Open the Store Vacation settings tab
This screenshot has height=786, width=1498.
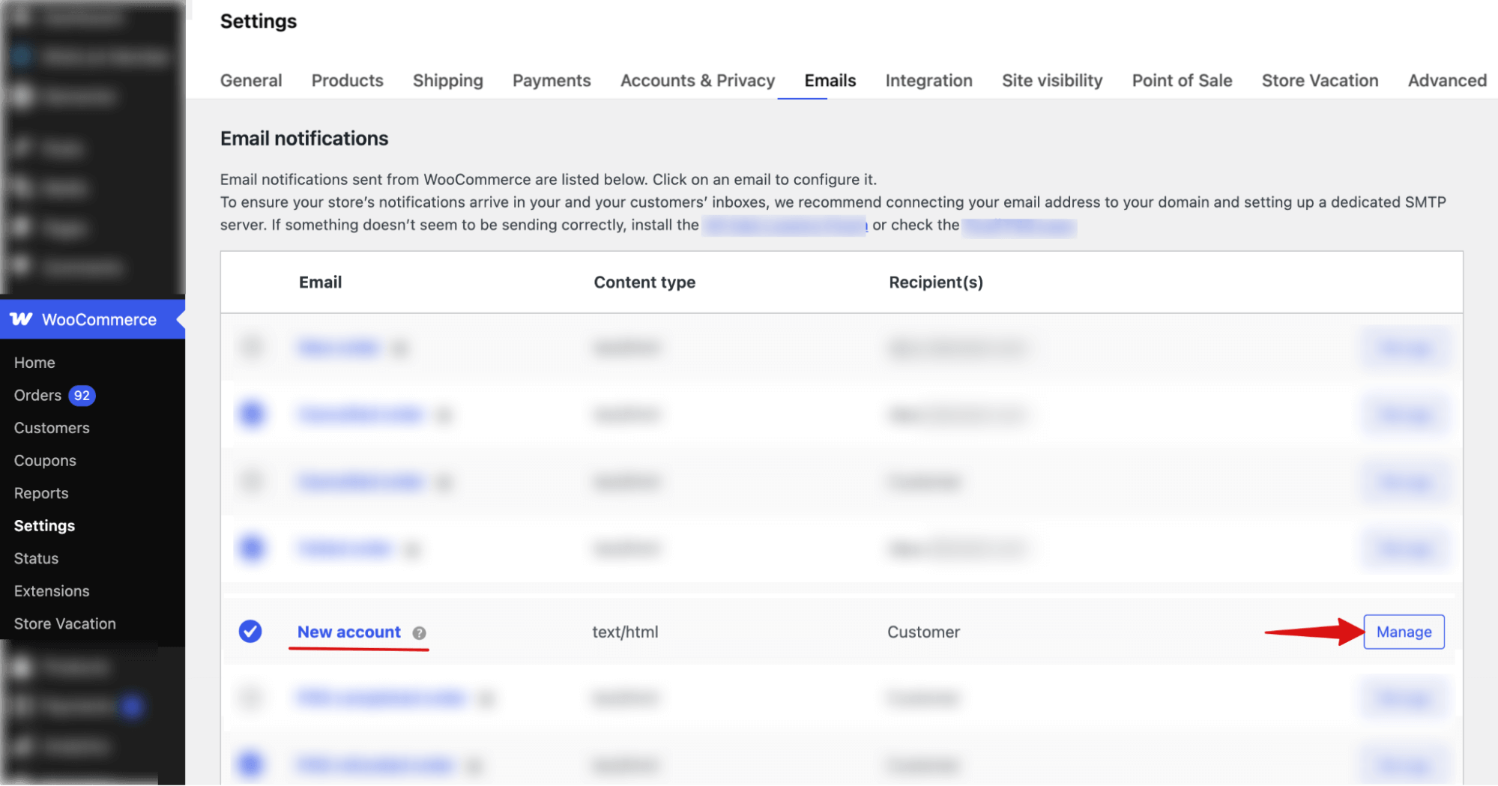click(x=1320, y=80)
